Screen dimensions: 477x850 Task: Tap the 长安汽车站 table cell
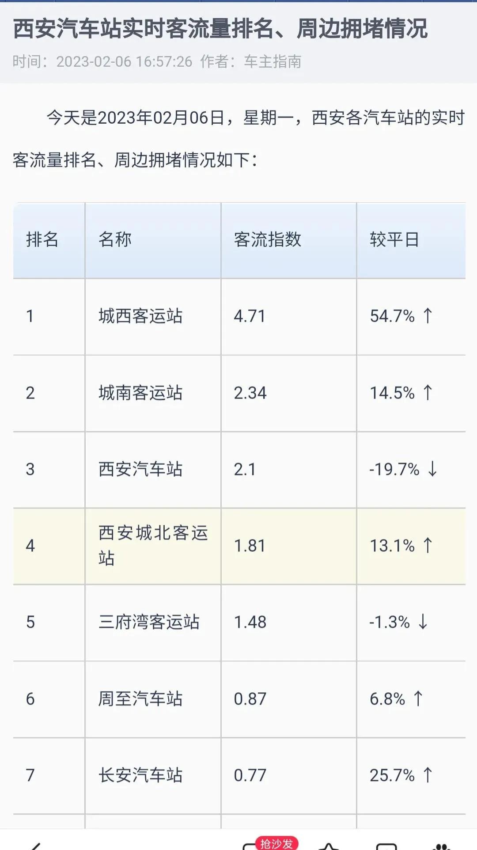(x=140, y=775)
